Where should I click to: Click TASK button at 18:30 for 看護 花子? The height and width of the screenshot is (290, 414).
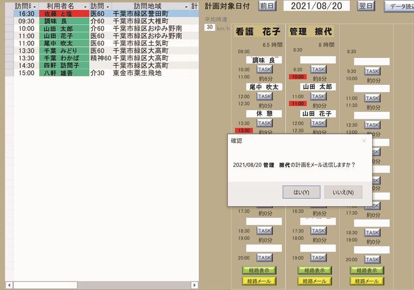click(x=264, y=231)
